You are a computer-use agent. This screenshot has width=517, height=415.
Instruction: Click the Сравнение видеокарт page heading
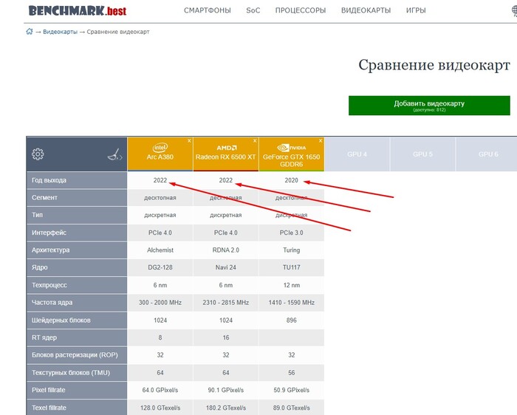[434, 65]
